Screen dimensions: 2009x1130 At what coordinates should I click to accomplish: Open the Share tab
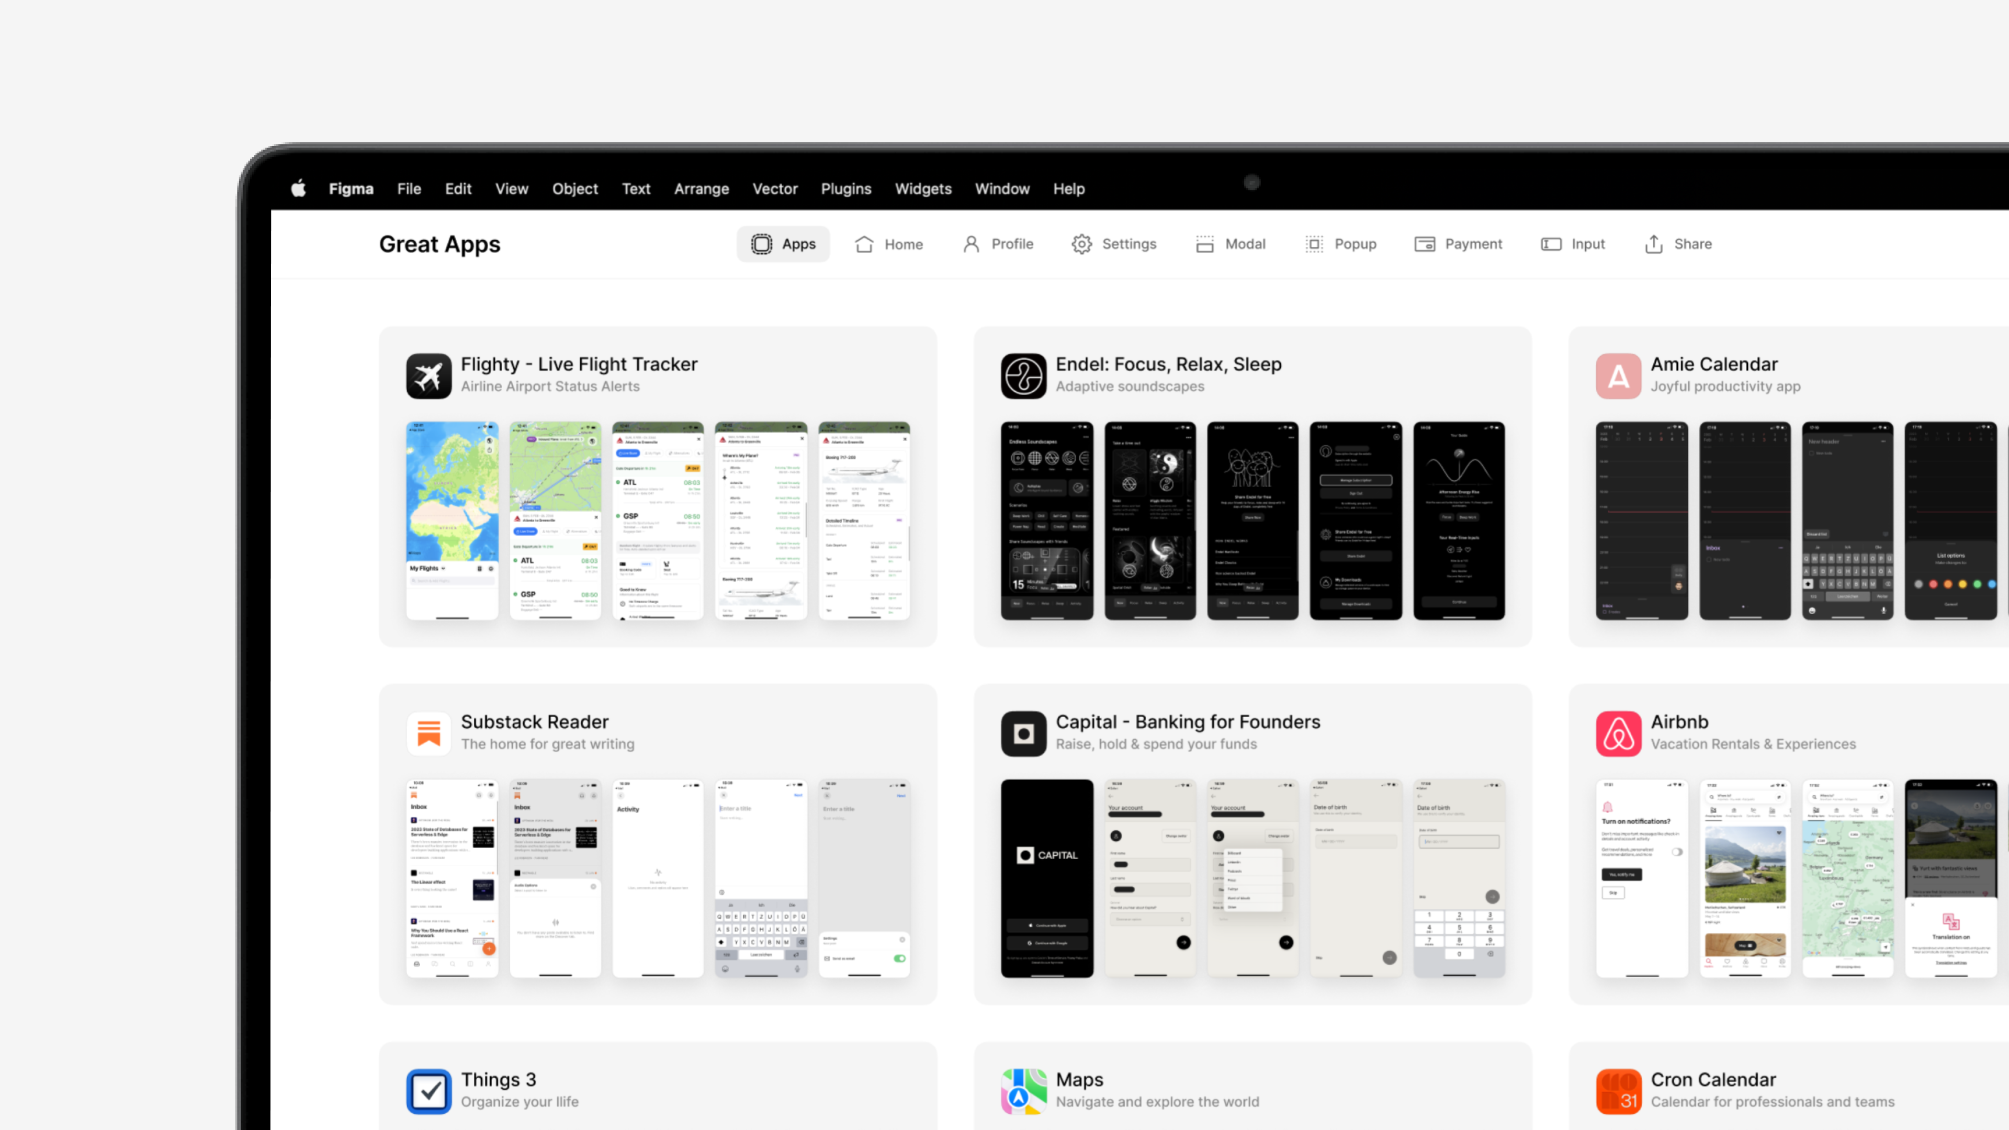coord(1677,244)
